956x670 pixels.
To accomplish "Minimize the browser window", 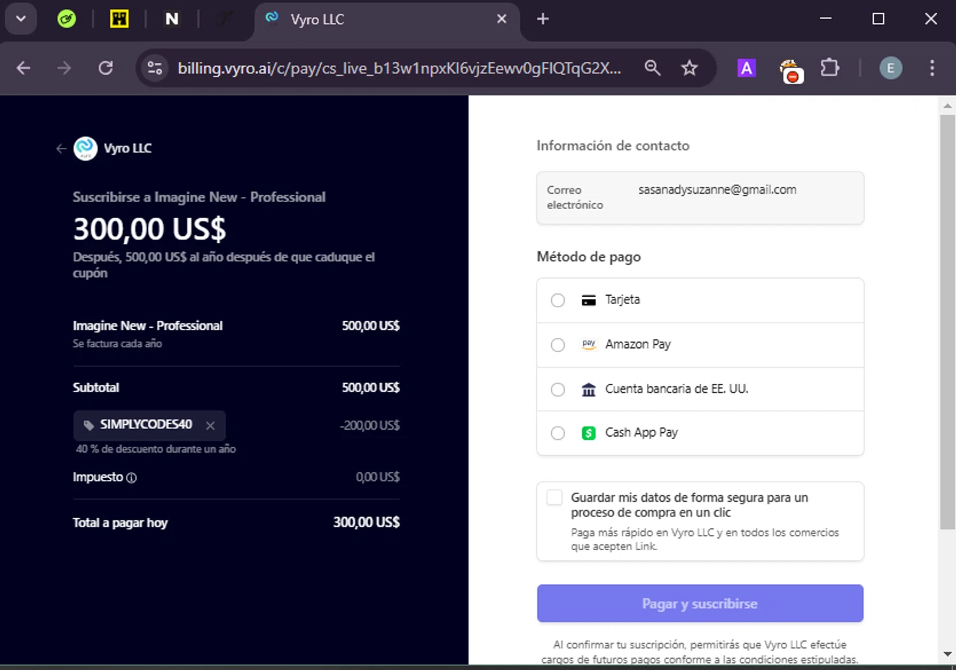I will click(826, 18).
